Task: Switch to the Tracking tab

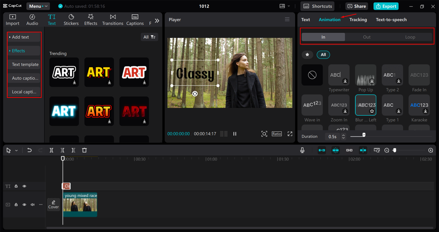Action: click(358, 20)
